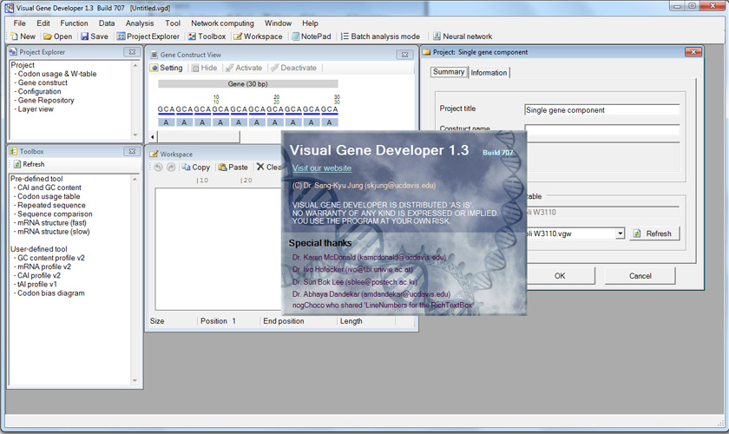
Task: Click the Construct name input field
Action: pos(602,130)
